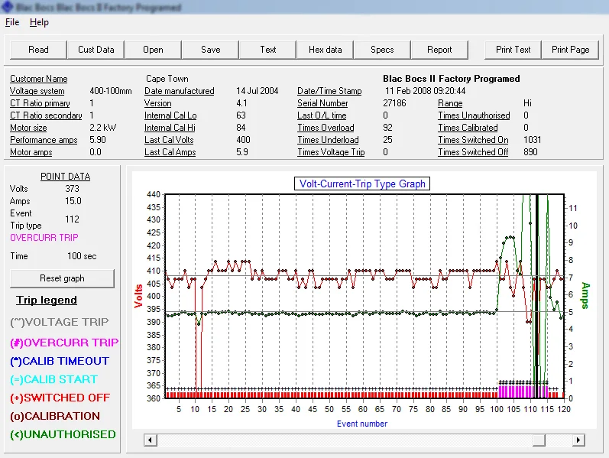
Task: Click the Customer Name label
Action: click(39, 79)
